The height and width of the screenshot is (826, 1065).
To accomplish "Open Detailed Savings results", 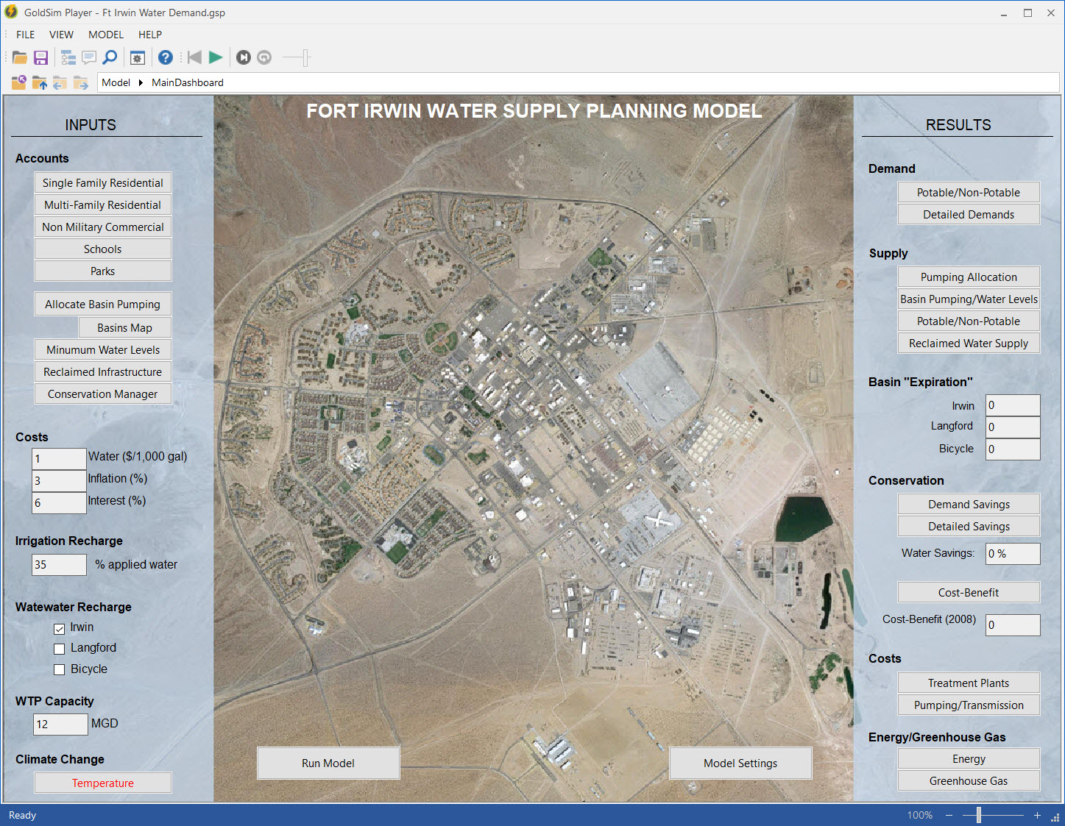I will (x=969, y=526).
